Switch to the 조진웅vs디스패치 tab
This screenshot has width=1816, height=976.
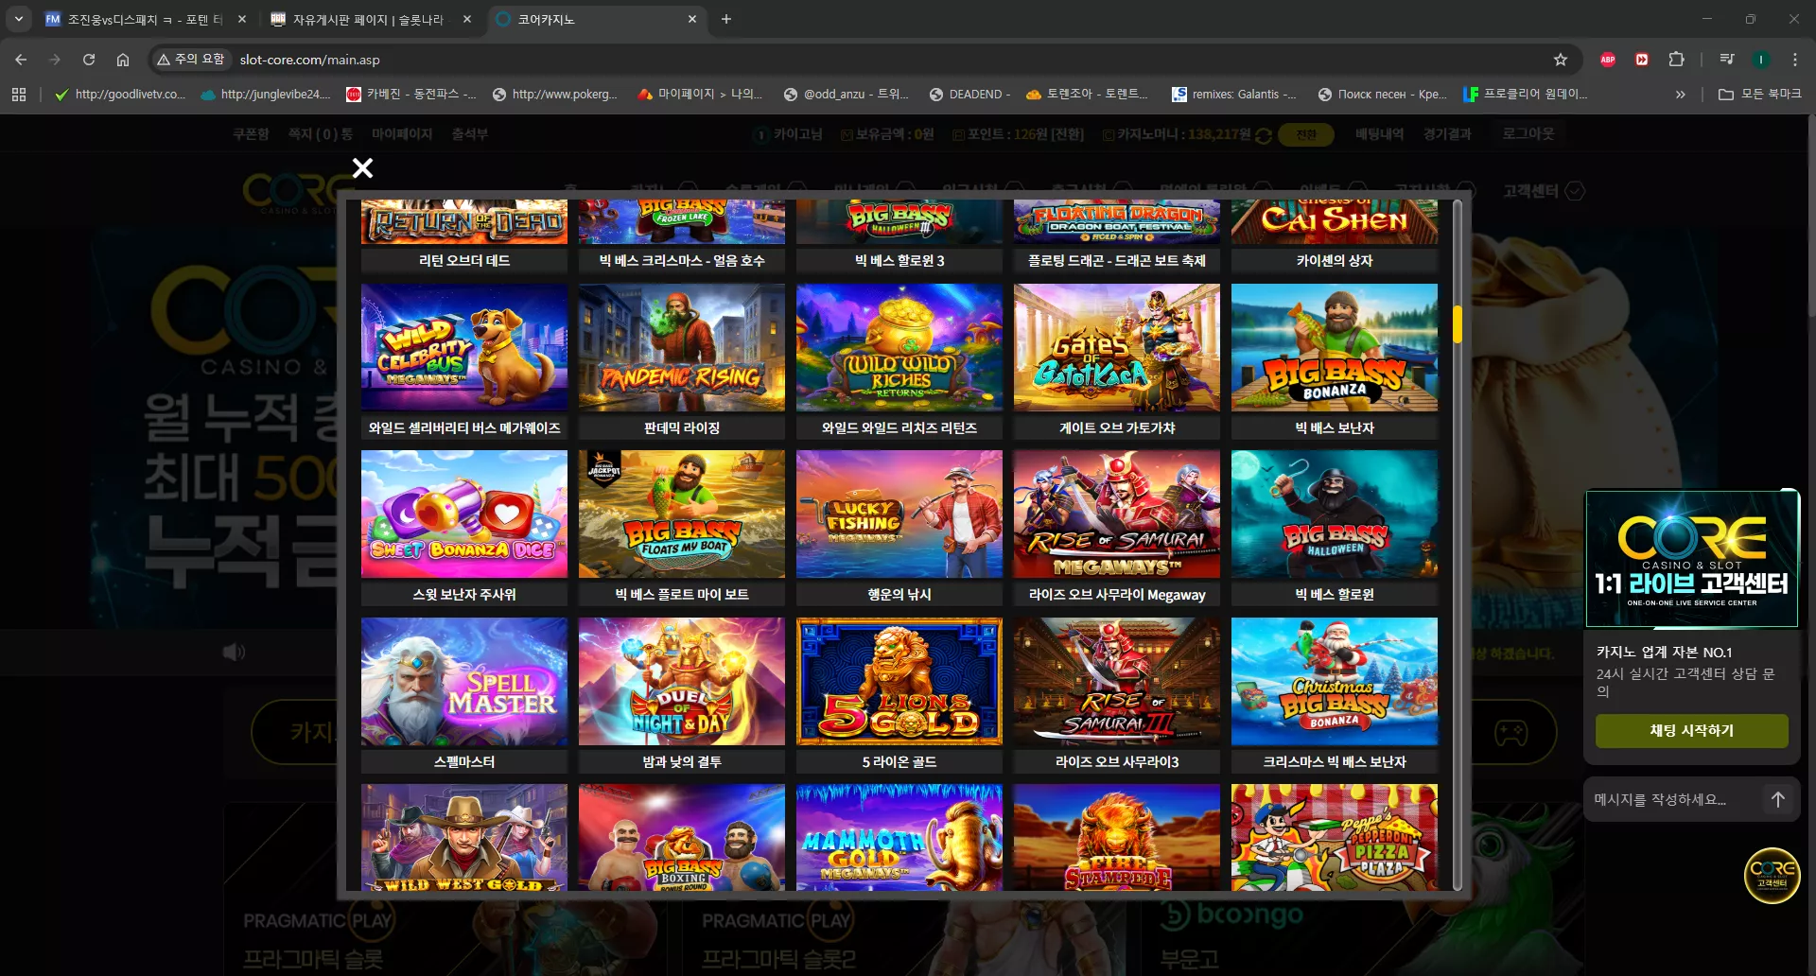pos(144,19)
